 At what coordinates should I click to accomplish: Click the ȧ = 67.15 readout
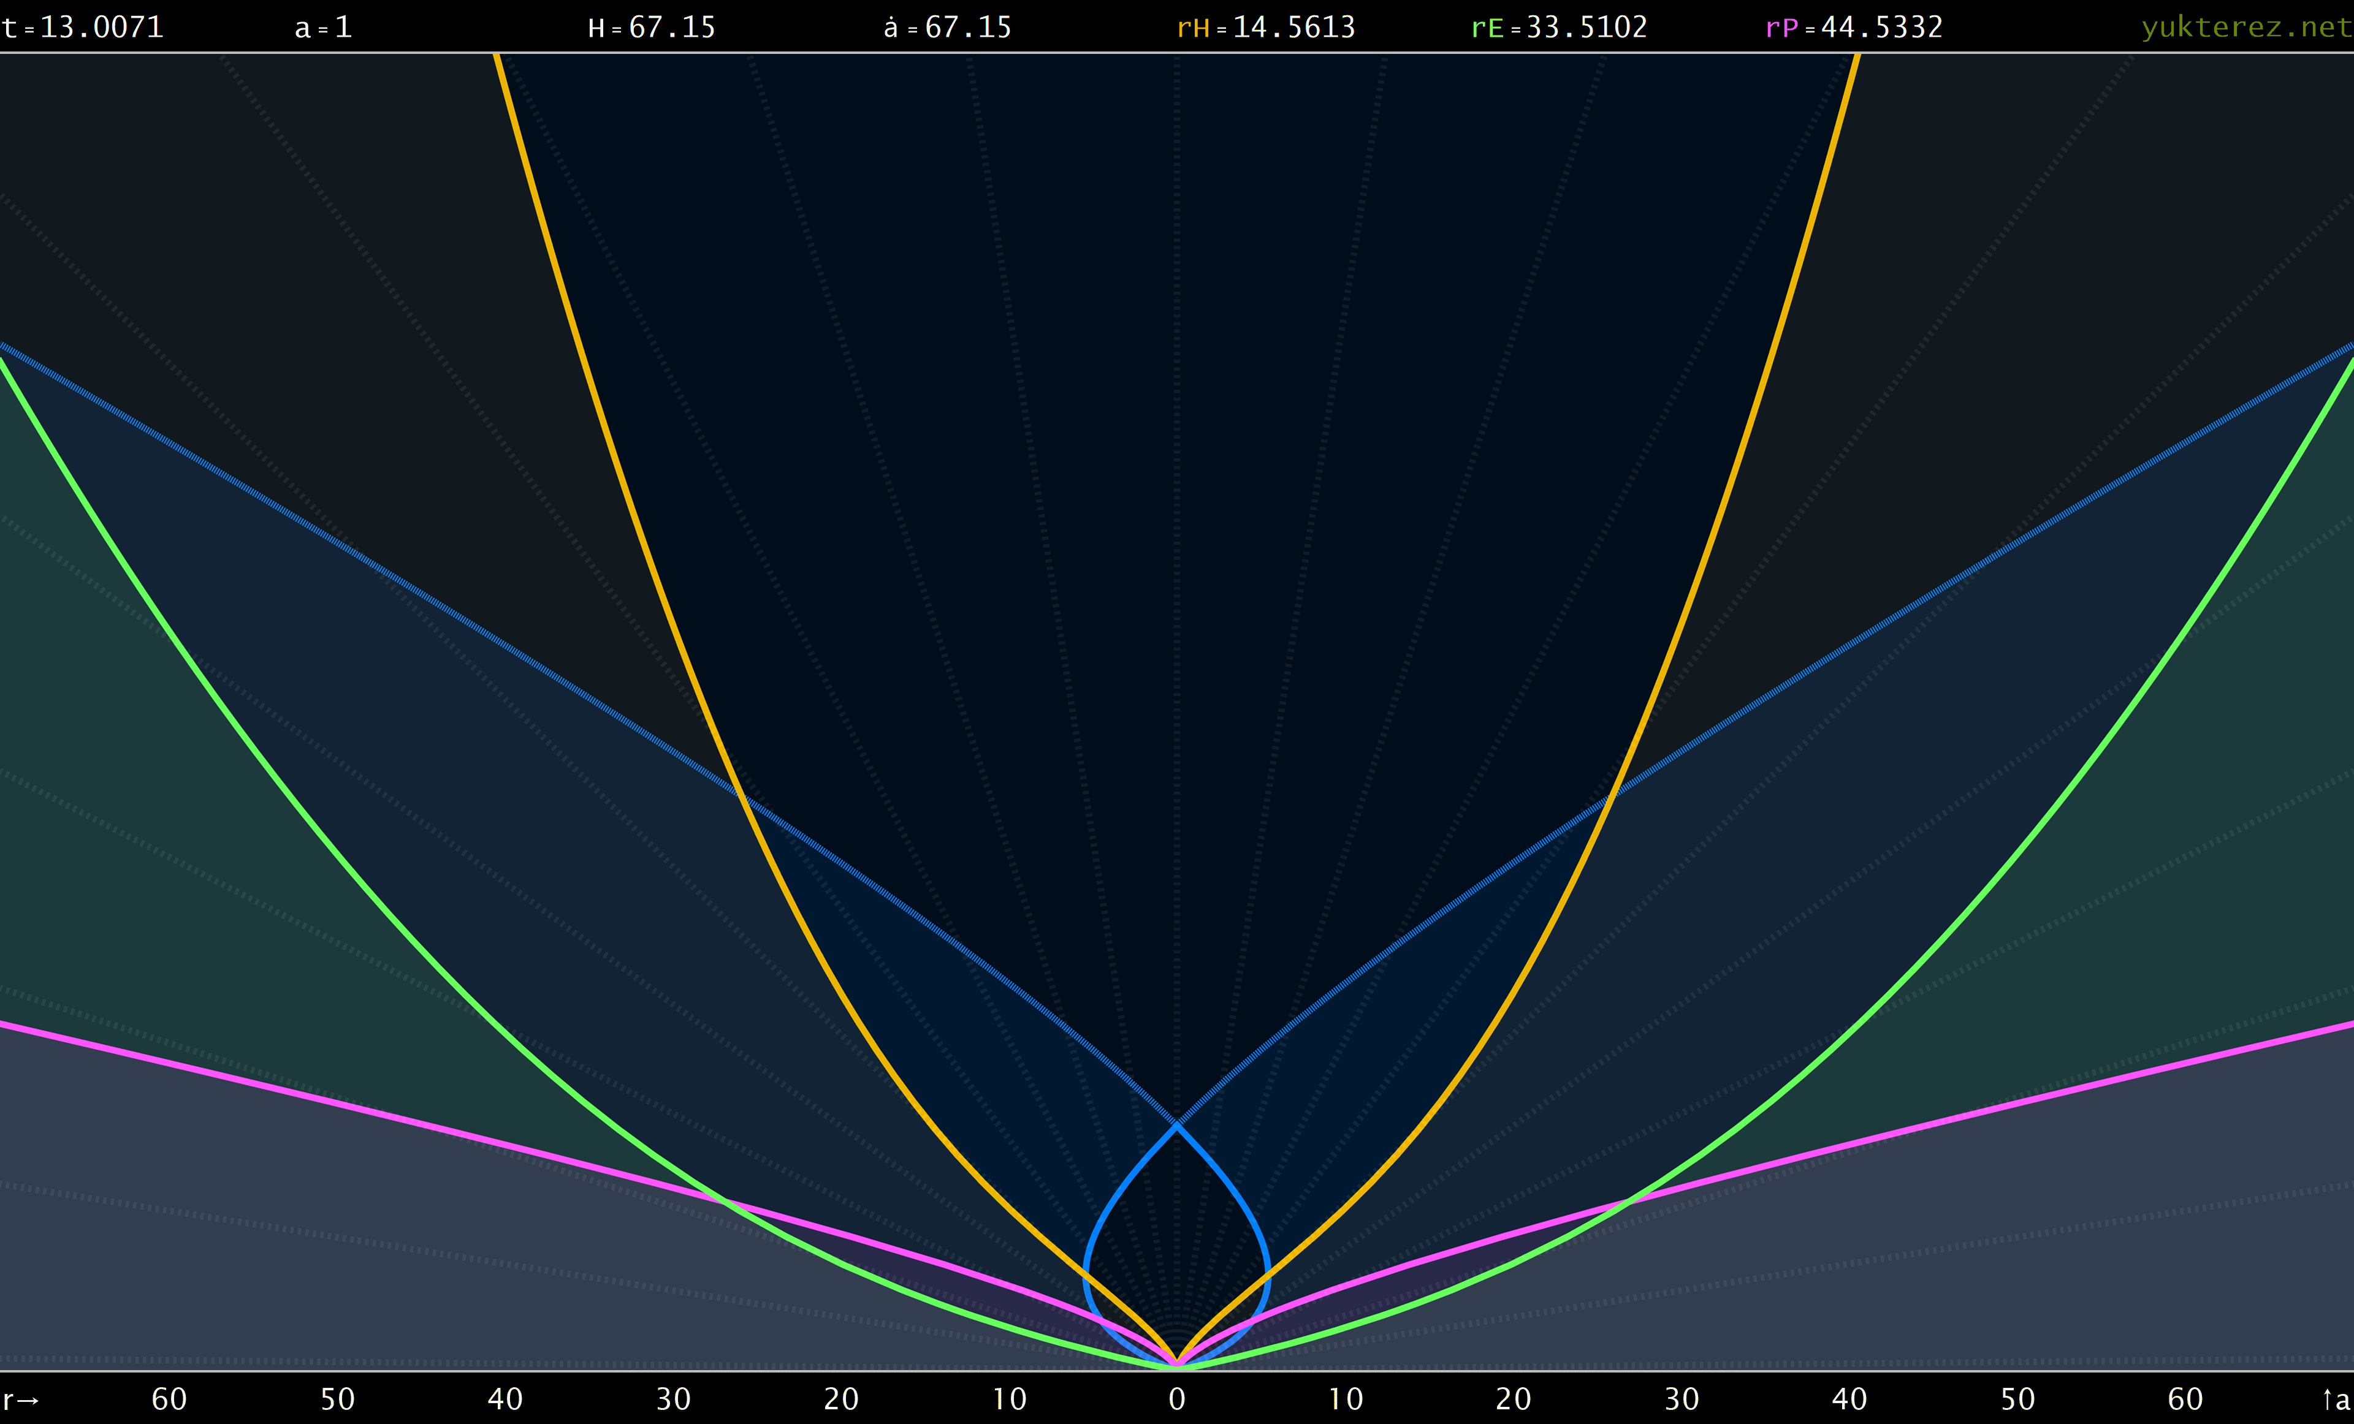click(947, 27)
